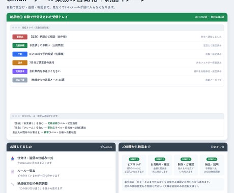Screen dimensions: 234x193
Task: Click the お渡しするもの panel heading
Action: pyautogui.click(x=21, y=147)
